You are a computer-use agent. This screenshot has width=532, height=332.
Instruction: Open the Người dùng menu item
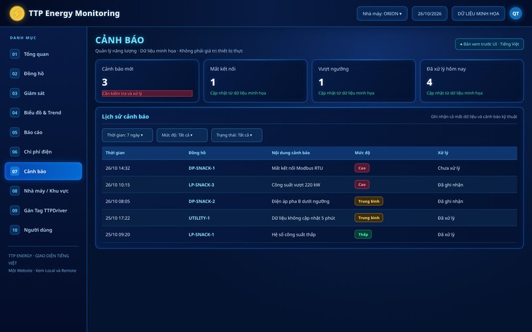pyautogui.click(x=43, y=230)
